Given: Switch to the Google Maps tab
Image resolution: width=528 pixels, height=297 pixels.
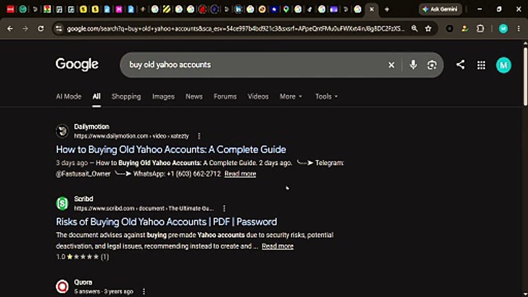Looking at the screenshot, I should click(x=286, y=9).
